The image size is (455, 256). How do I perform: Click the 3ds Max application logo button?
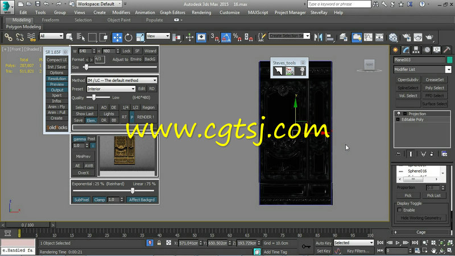pos(7,7)
